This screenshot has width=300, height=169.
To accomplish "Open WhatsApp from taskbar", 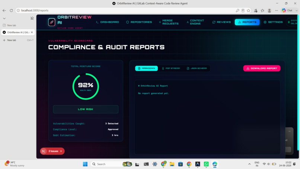I will 206,164.
